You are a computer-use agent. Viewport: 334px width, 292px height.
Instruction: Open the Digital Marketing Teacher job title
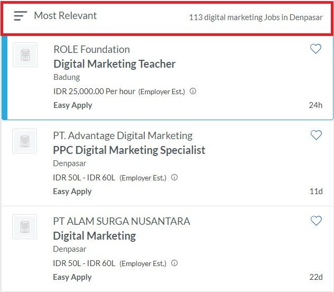pos(114,64)
